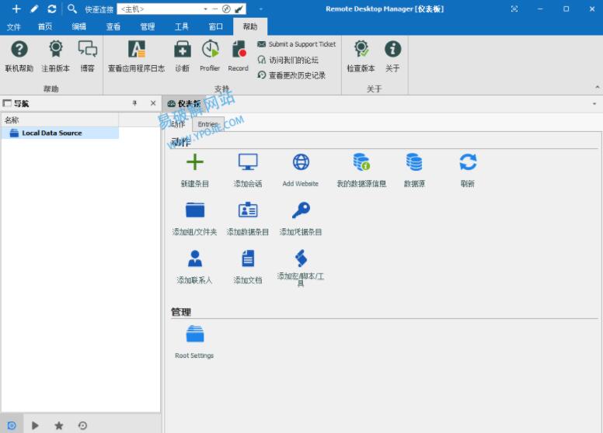The width and height of the screenshot is (603, 433).
Task: Click the compass icon next to the host field
Action: tap(226, 9)
